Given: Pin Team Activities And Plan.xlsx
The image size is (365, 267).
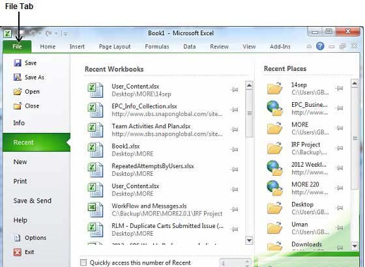Looking at the screenshot, I should point(235,130).
